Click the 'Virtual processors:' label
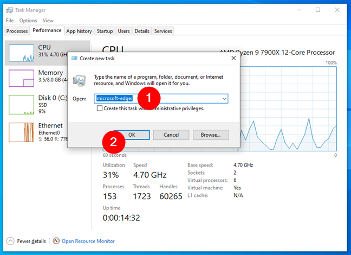The width and height of the screenshot is (351, 255). [x=207, y=180]
